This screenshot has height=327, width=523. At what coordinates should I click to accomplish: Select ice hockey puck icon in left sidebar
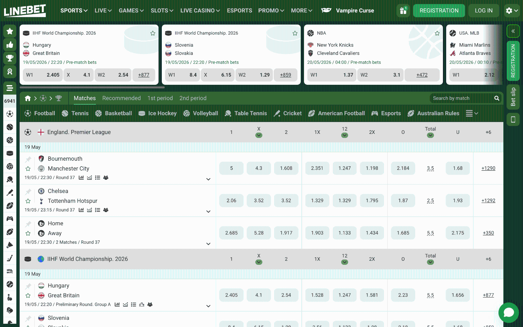(10, 153)
